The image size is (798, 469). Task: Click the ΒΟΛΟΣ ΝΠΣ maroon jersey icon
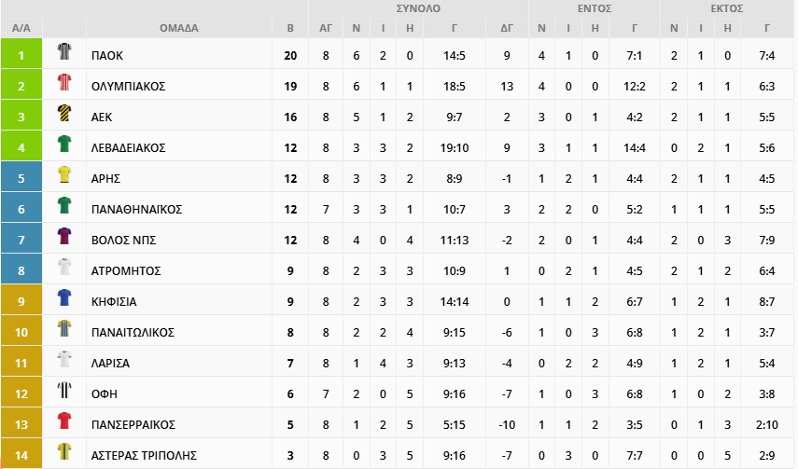tap(64, 236)
